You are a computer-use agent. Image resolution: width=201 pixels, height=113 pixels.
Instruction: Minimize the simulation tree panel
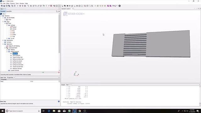(x=59, y=9)
